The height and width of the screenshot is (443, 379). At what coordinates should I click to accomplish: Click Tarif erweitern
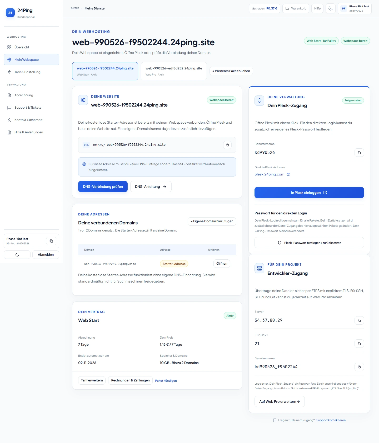tap(92, 380)
